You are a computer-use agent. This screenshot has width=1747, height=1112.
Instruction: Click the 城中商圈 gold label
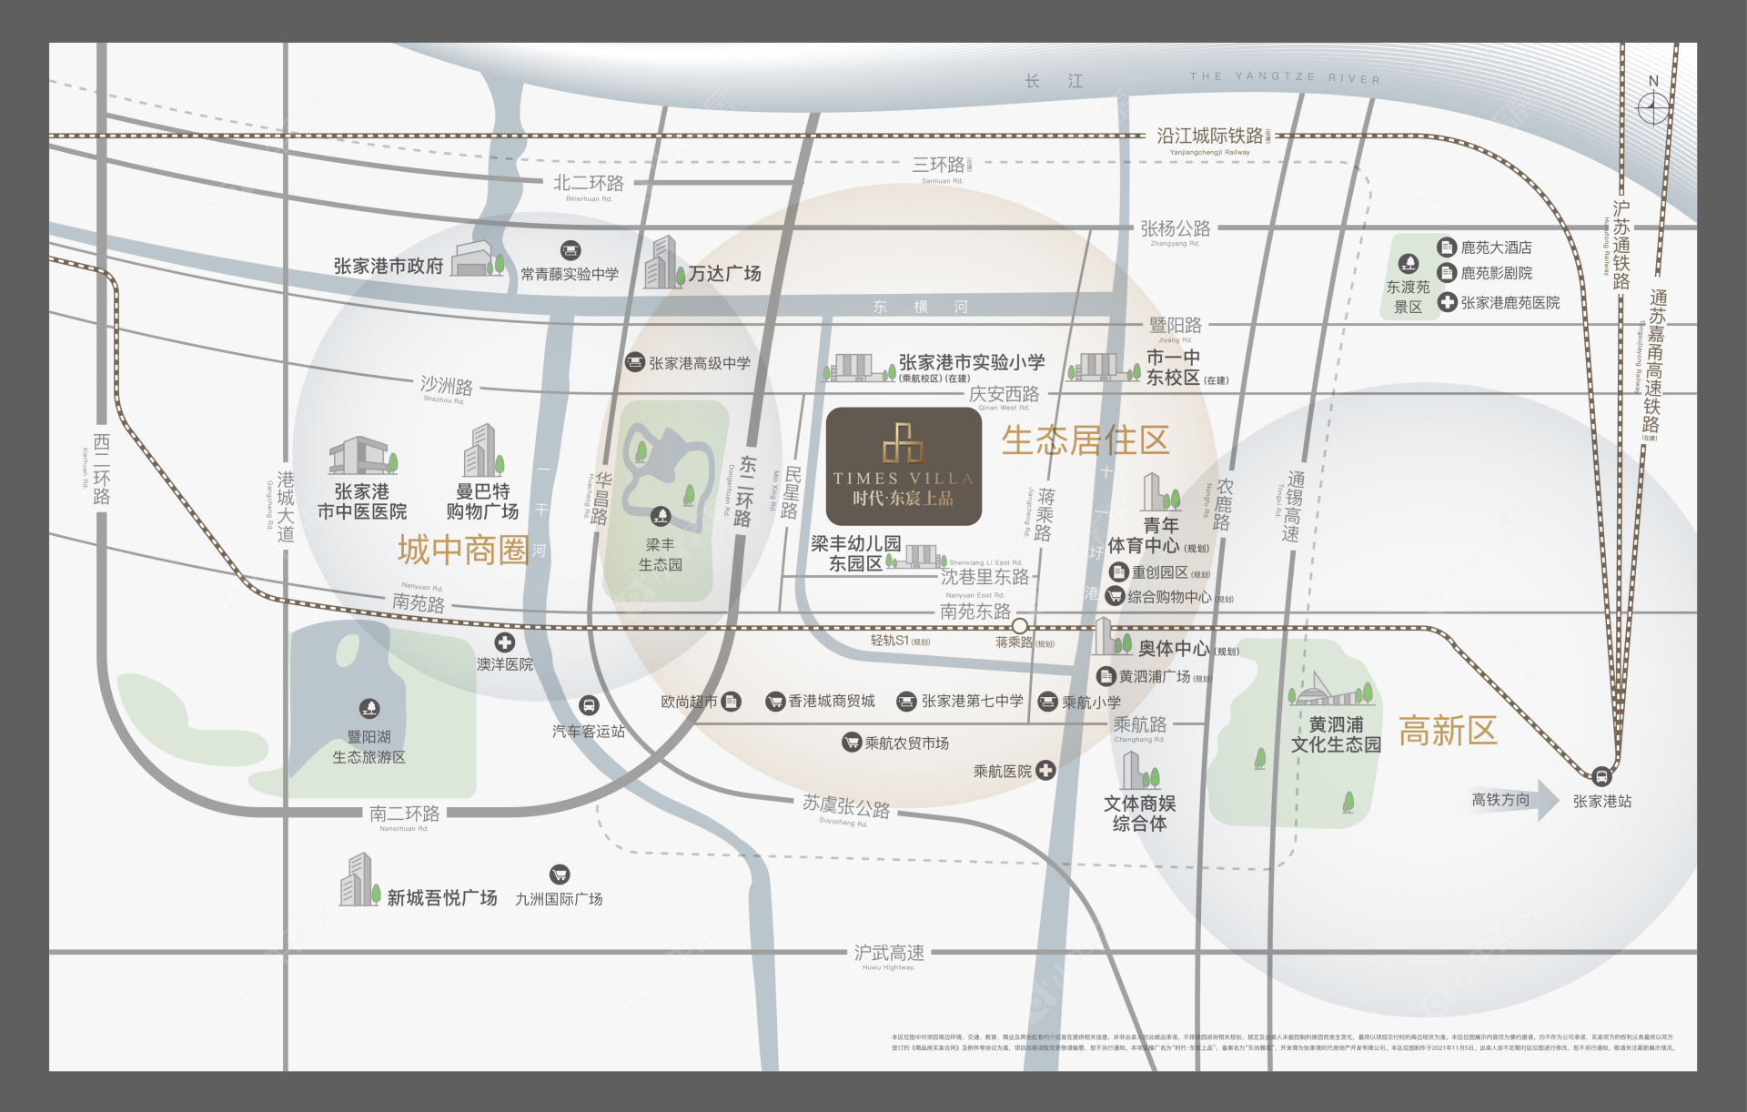463,550
